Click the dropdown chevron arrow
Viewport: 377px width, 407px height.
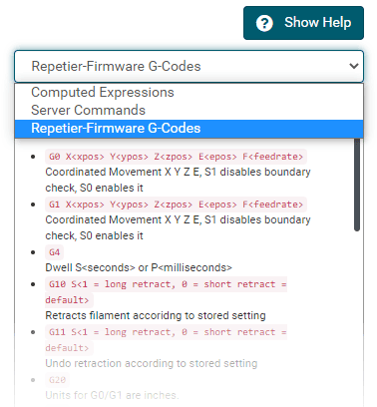(x=354, y=66)
